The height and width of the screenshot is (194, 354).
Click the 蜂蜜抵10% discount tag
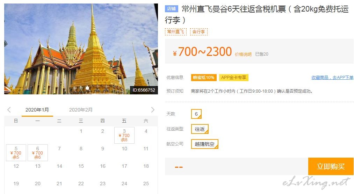[x=204, y=78]
